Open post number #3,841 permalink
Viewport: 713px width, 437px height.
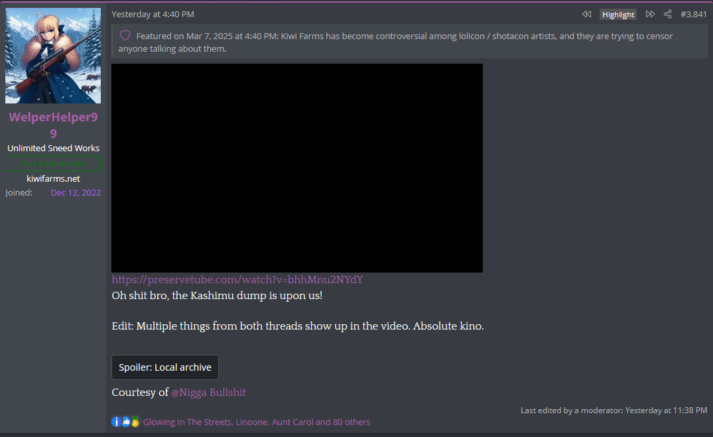coord(694,14)
